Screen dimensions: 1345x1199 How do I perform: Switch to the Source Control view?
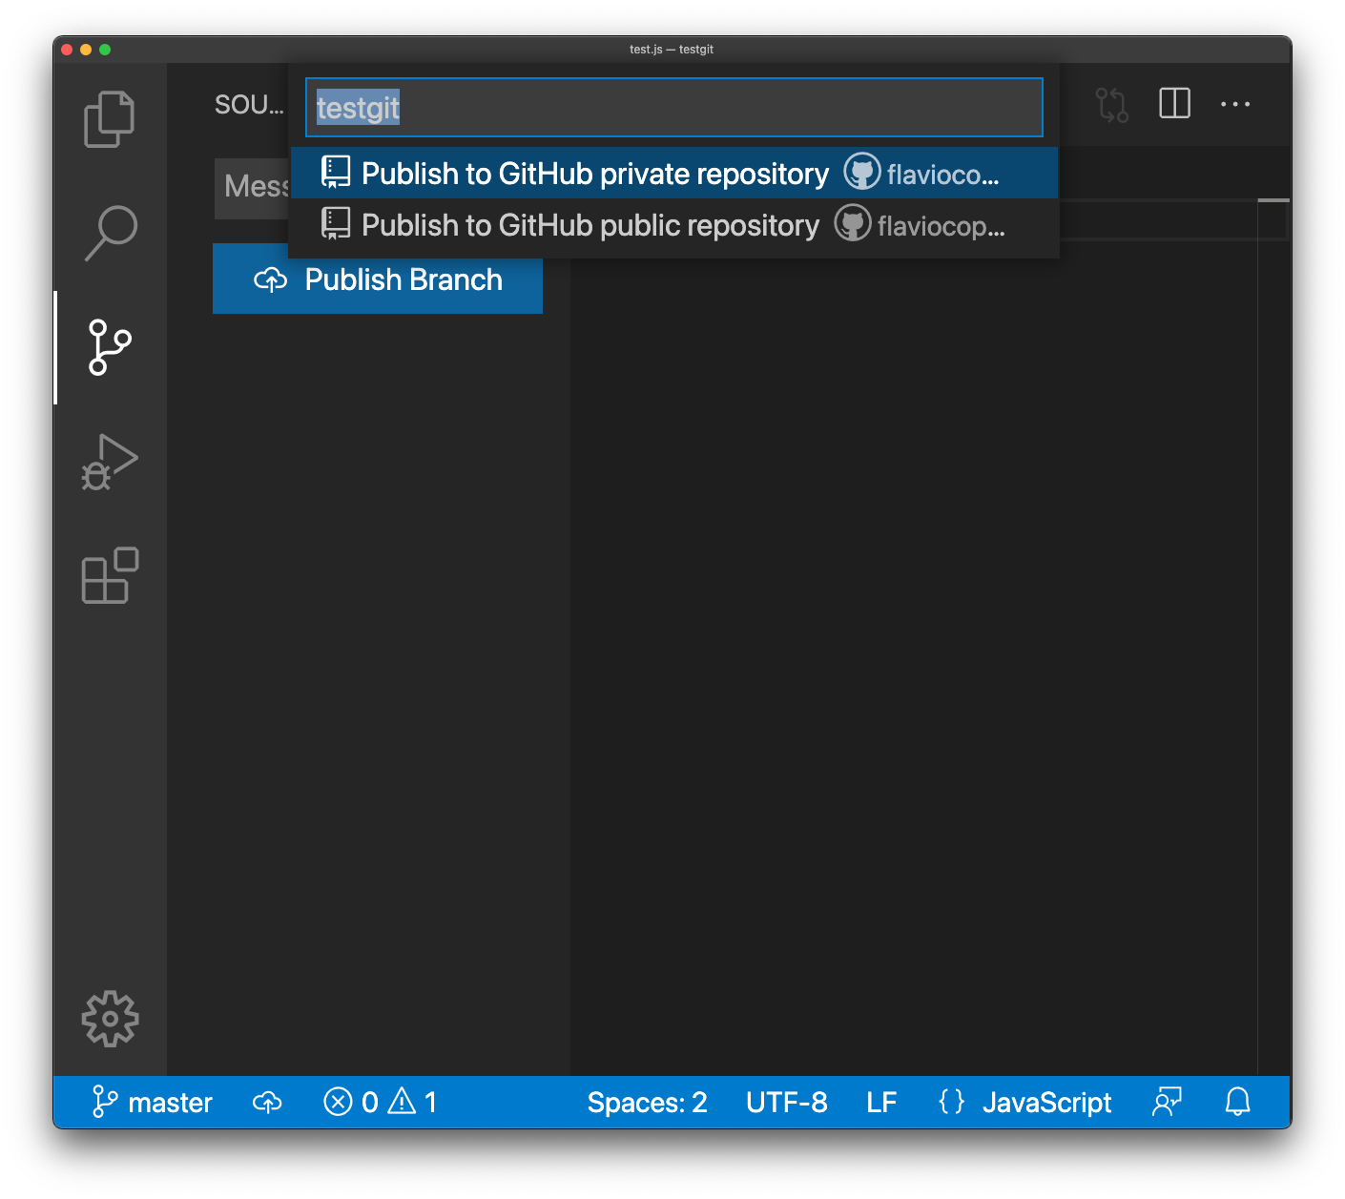pos(109,348)
